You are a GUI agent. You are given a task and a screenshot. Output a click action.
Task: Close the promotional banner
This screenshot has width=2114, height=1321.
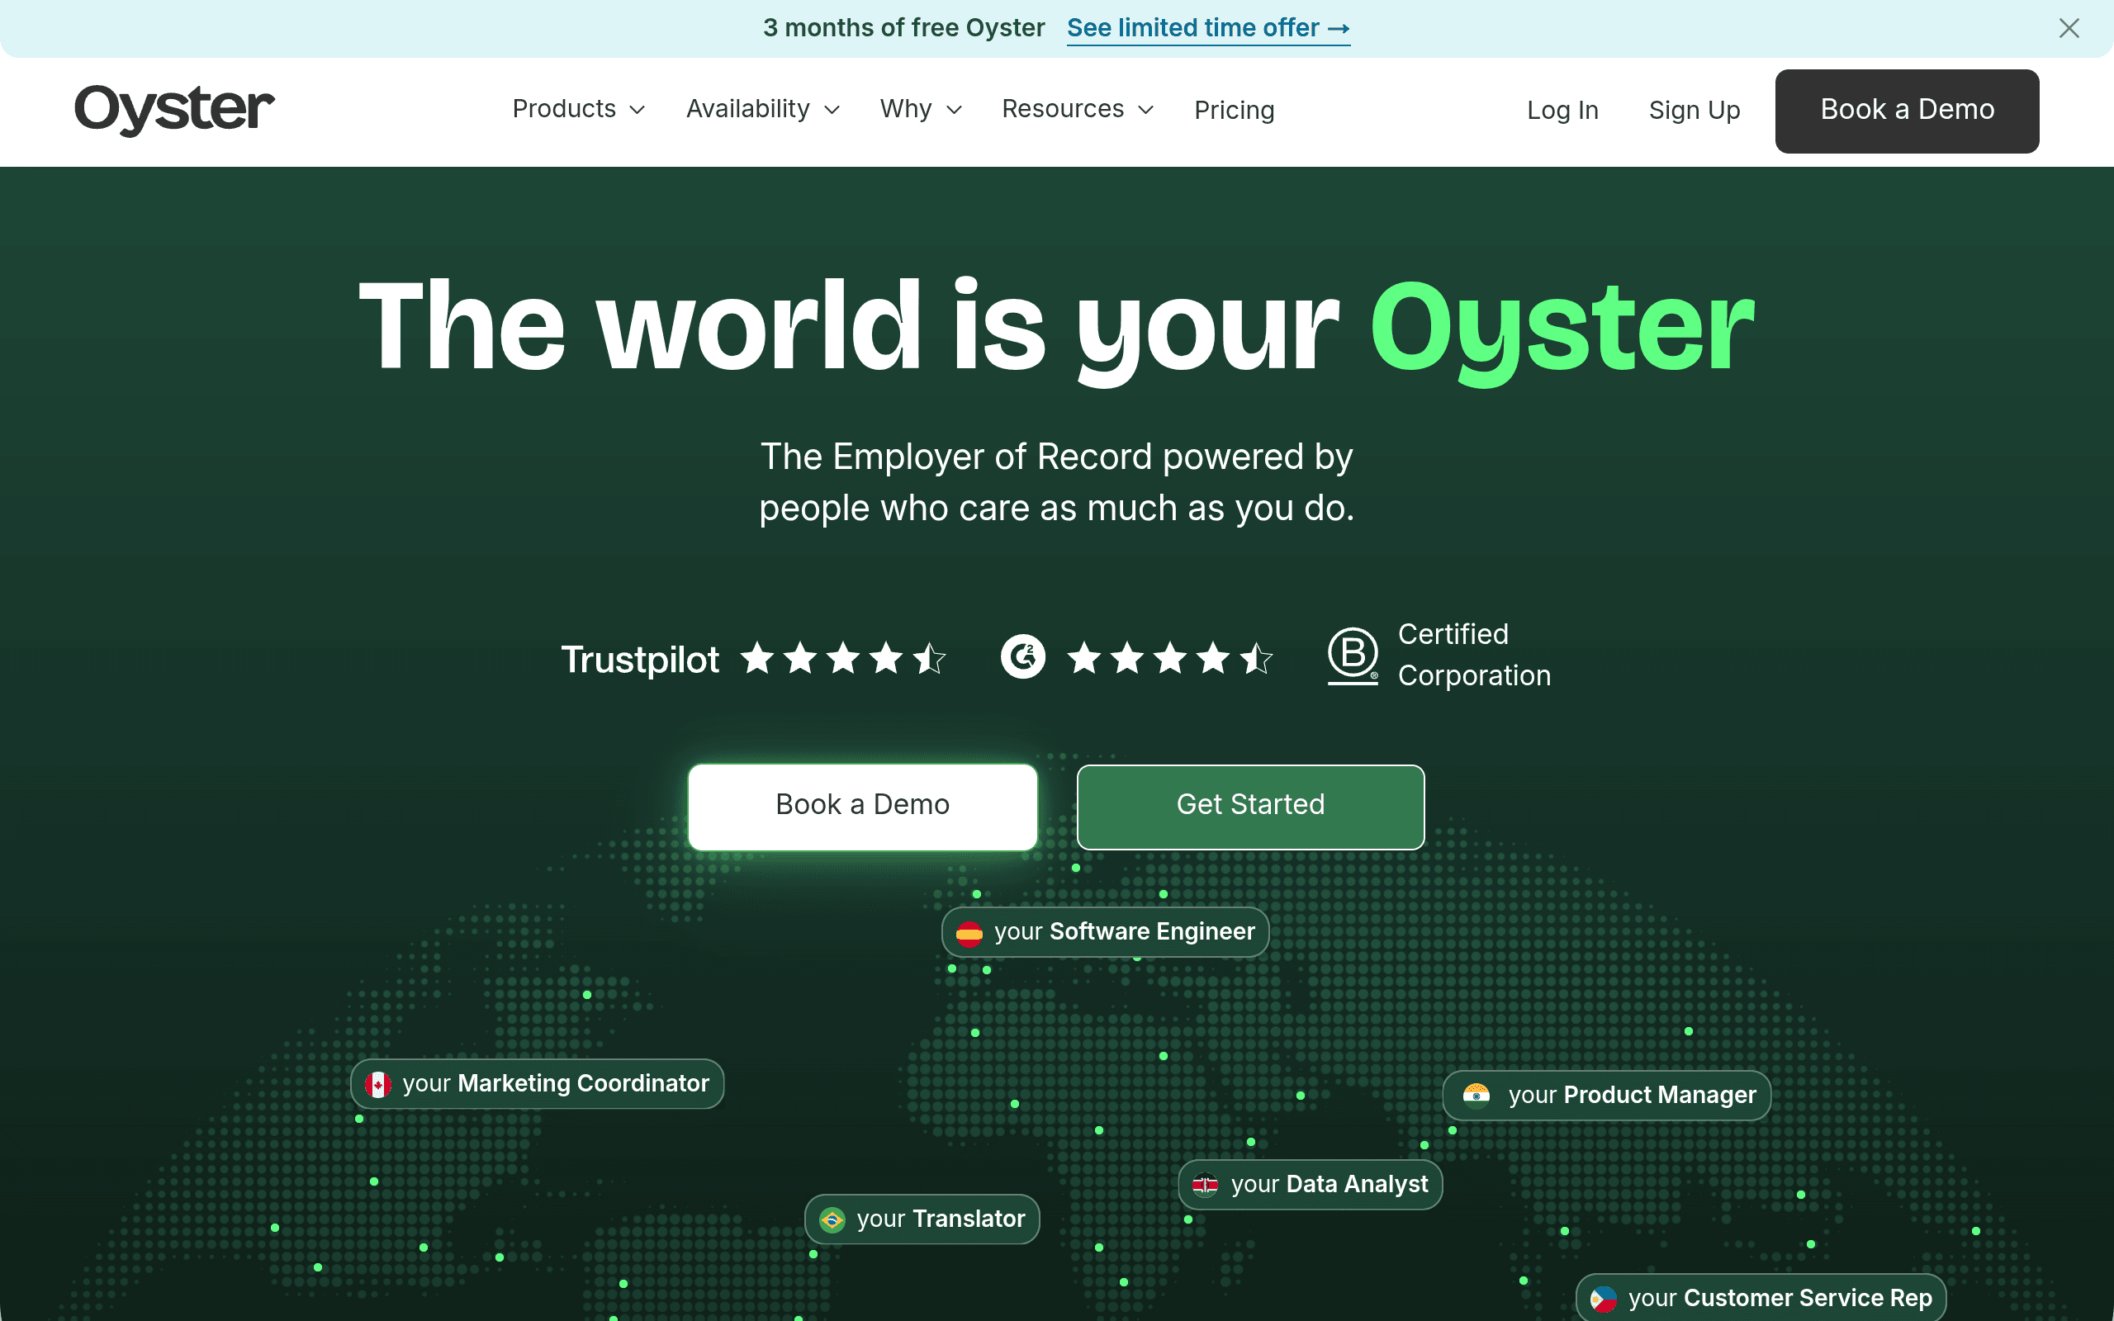(2069, 29)
